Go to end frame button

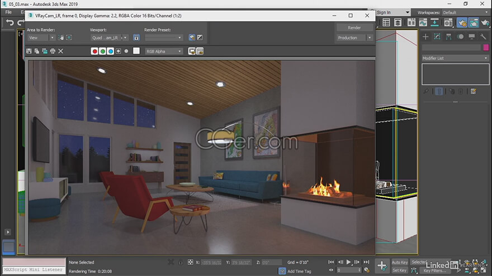pyautogui.click(x=366, y=262)
